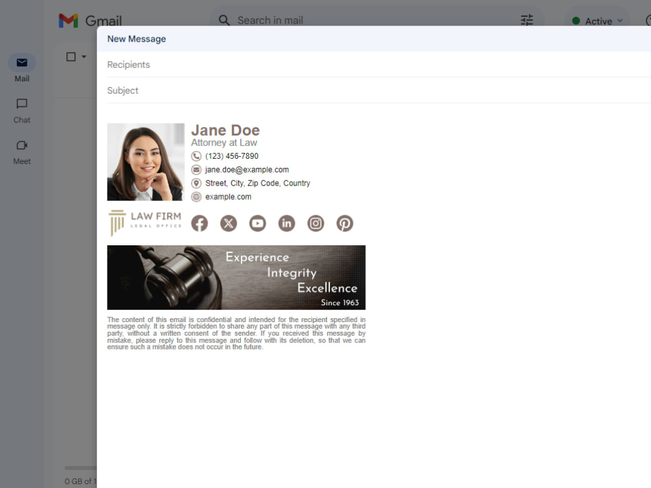The width and height of the screenshot is (651, 488).
Task: Click the Gmail logo icon
Action: [x=68, y=20]
